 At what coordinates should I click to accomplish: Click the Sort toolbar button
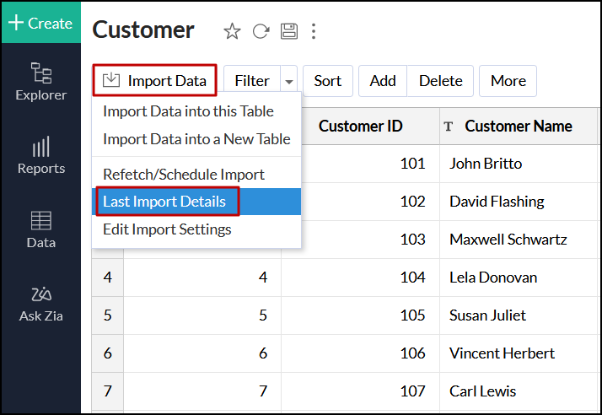point(327,81)
